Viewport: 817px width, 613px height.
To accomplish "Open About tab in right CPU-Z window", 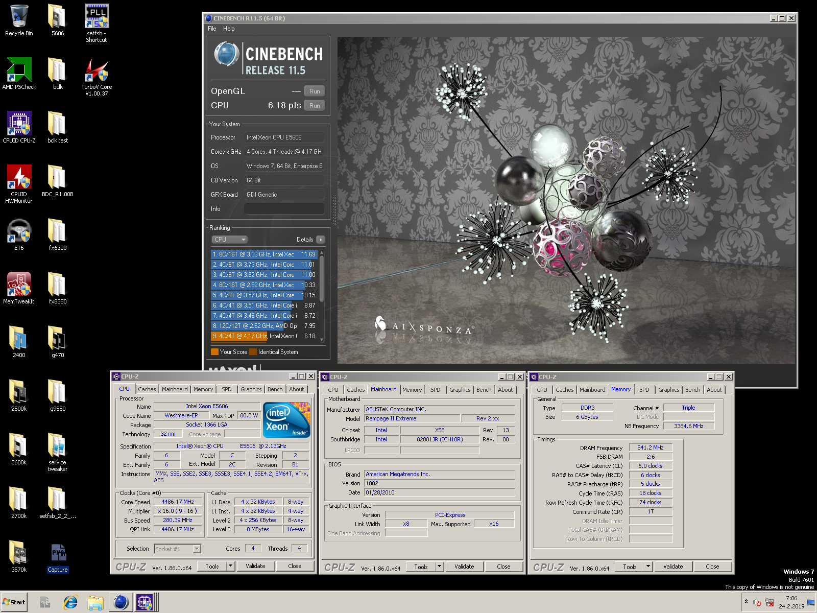I will [x=714, y=390].
